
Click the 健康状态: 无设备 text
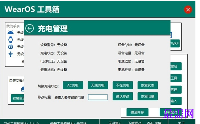point(54,70)
